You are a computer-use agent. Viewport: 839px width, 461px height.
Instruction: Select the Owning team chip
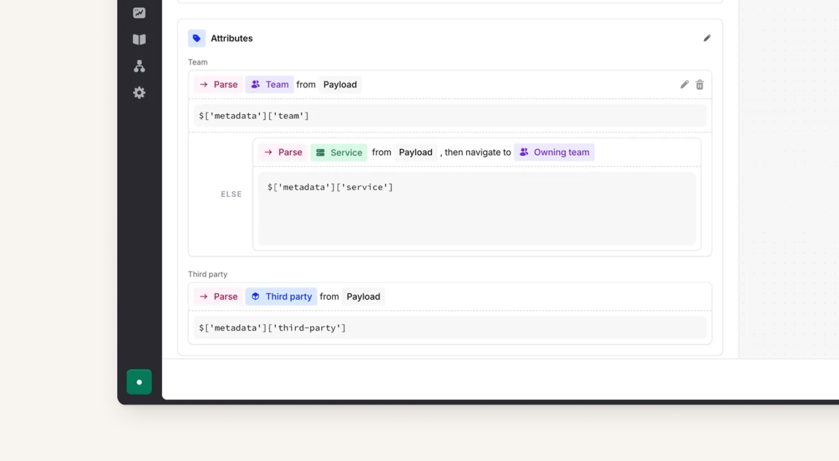(554, 152)
